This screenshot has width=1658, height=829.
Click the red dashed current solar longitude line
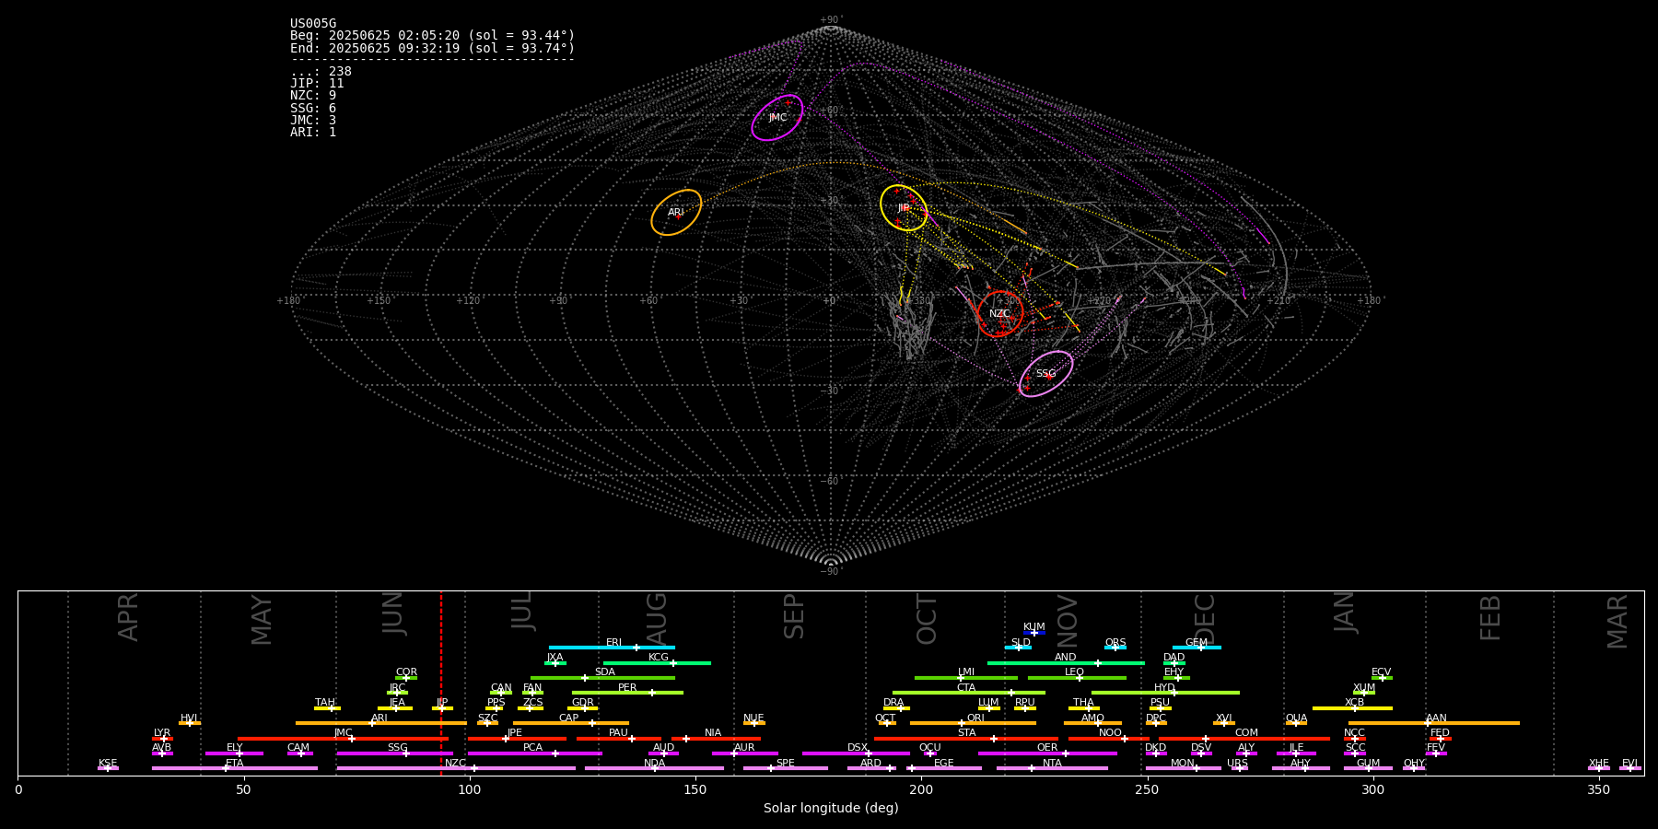click(x=440, y=683)
